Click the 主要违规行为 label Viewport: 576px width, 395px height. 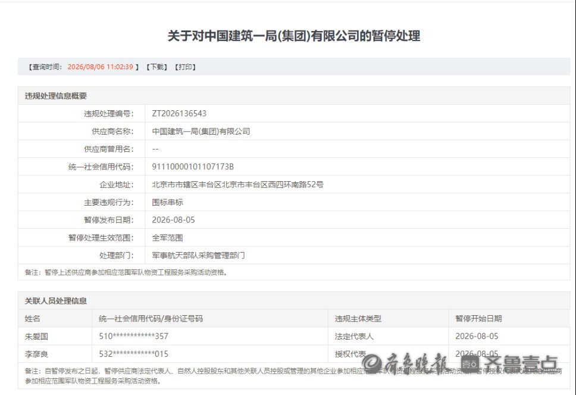tap(109, 203)
